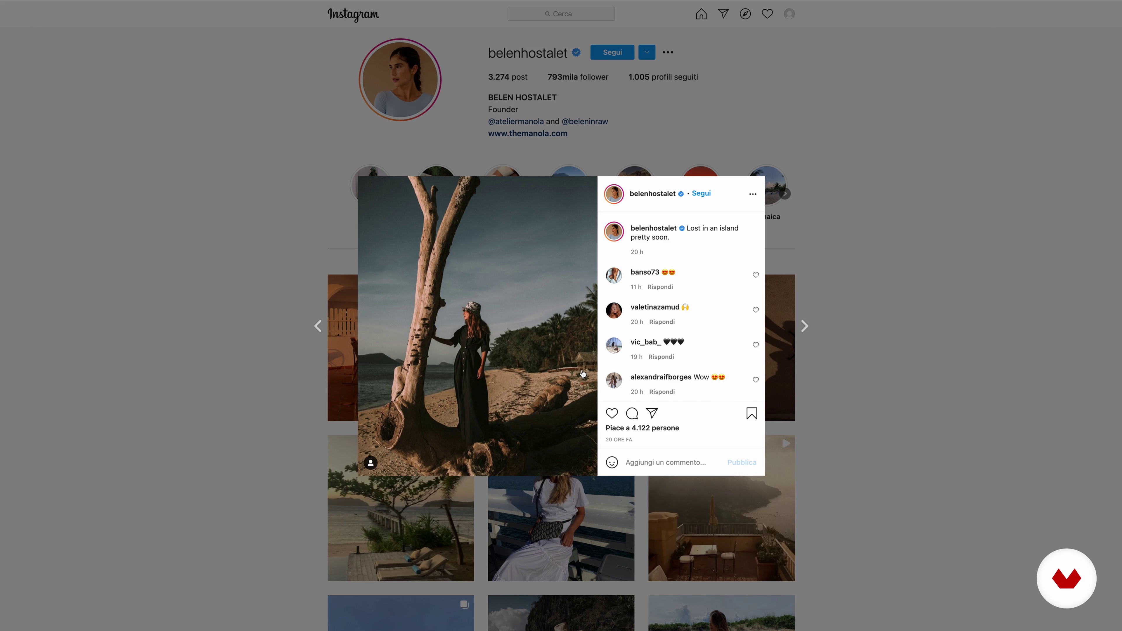1122x631 pixels.
Task: Open the Instagram home icon
Action: pos(701,14)
